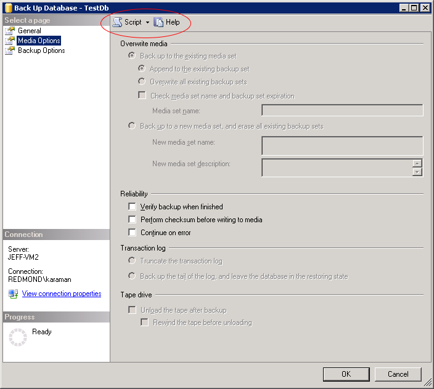Click the Script toolbar icon
The height and width of the screenshot is (389, 434).
117,22
